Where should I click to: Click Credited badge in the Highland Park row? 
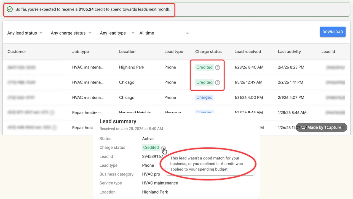(x=204, y=67)
